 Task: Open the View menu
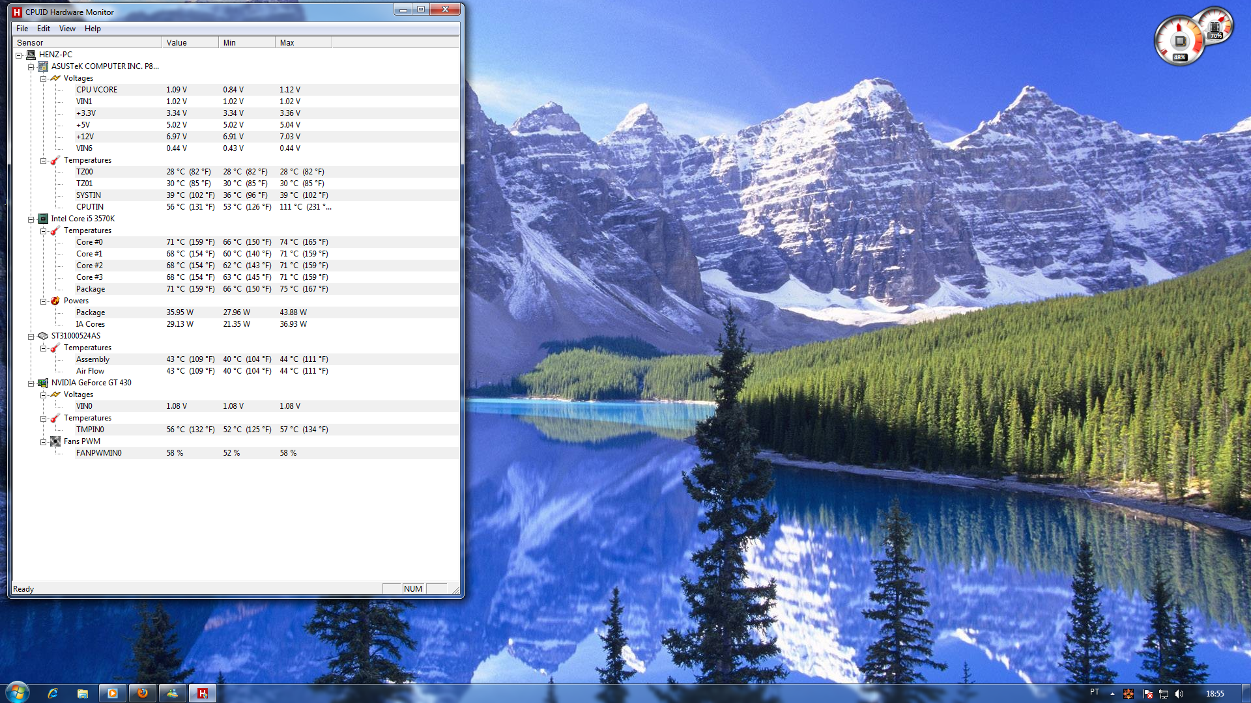click(x=67, y=29)
